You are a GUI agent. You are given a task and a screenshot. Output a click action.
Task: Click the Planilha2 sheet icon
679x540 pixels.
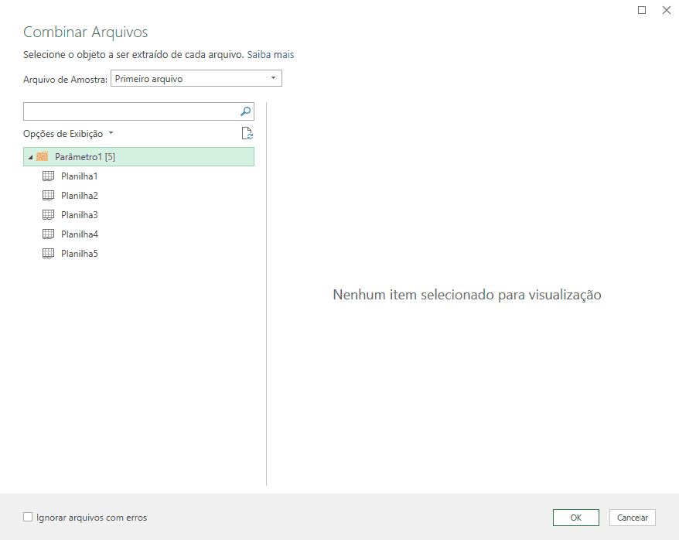coord(48,196)
